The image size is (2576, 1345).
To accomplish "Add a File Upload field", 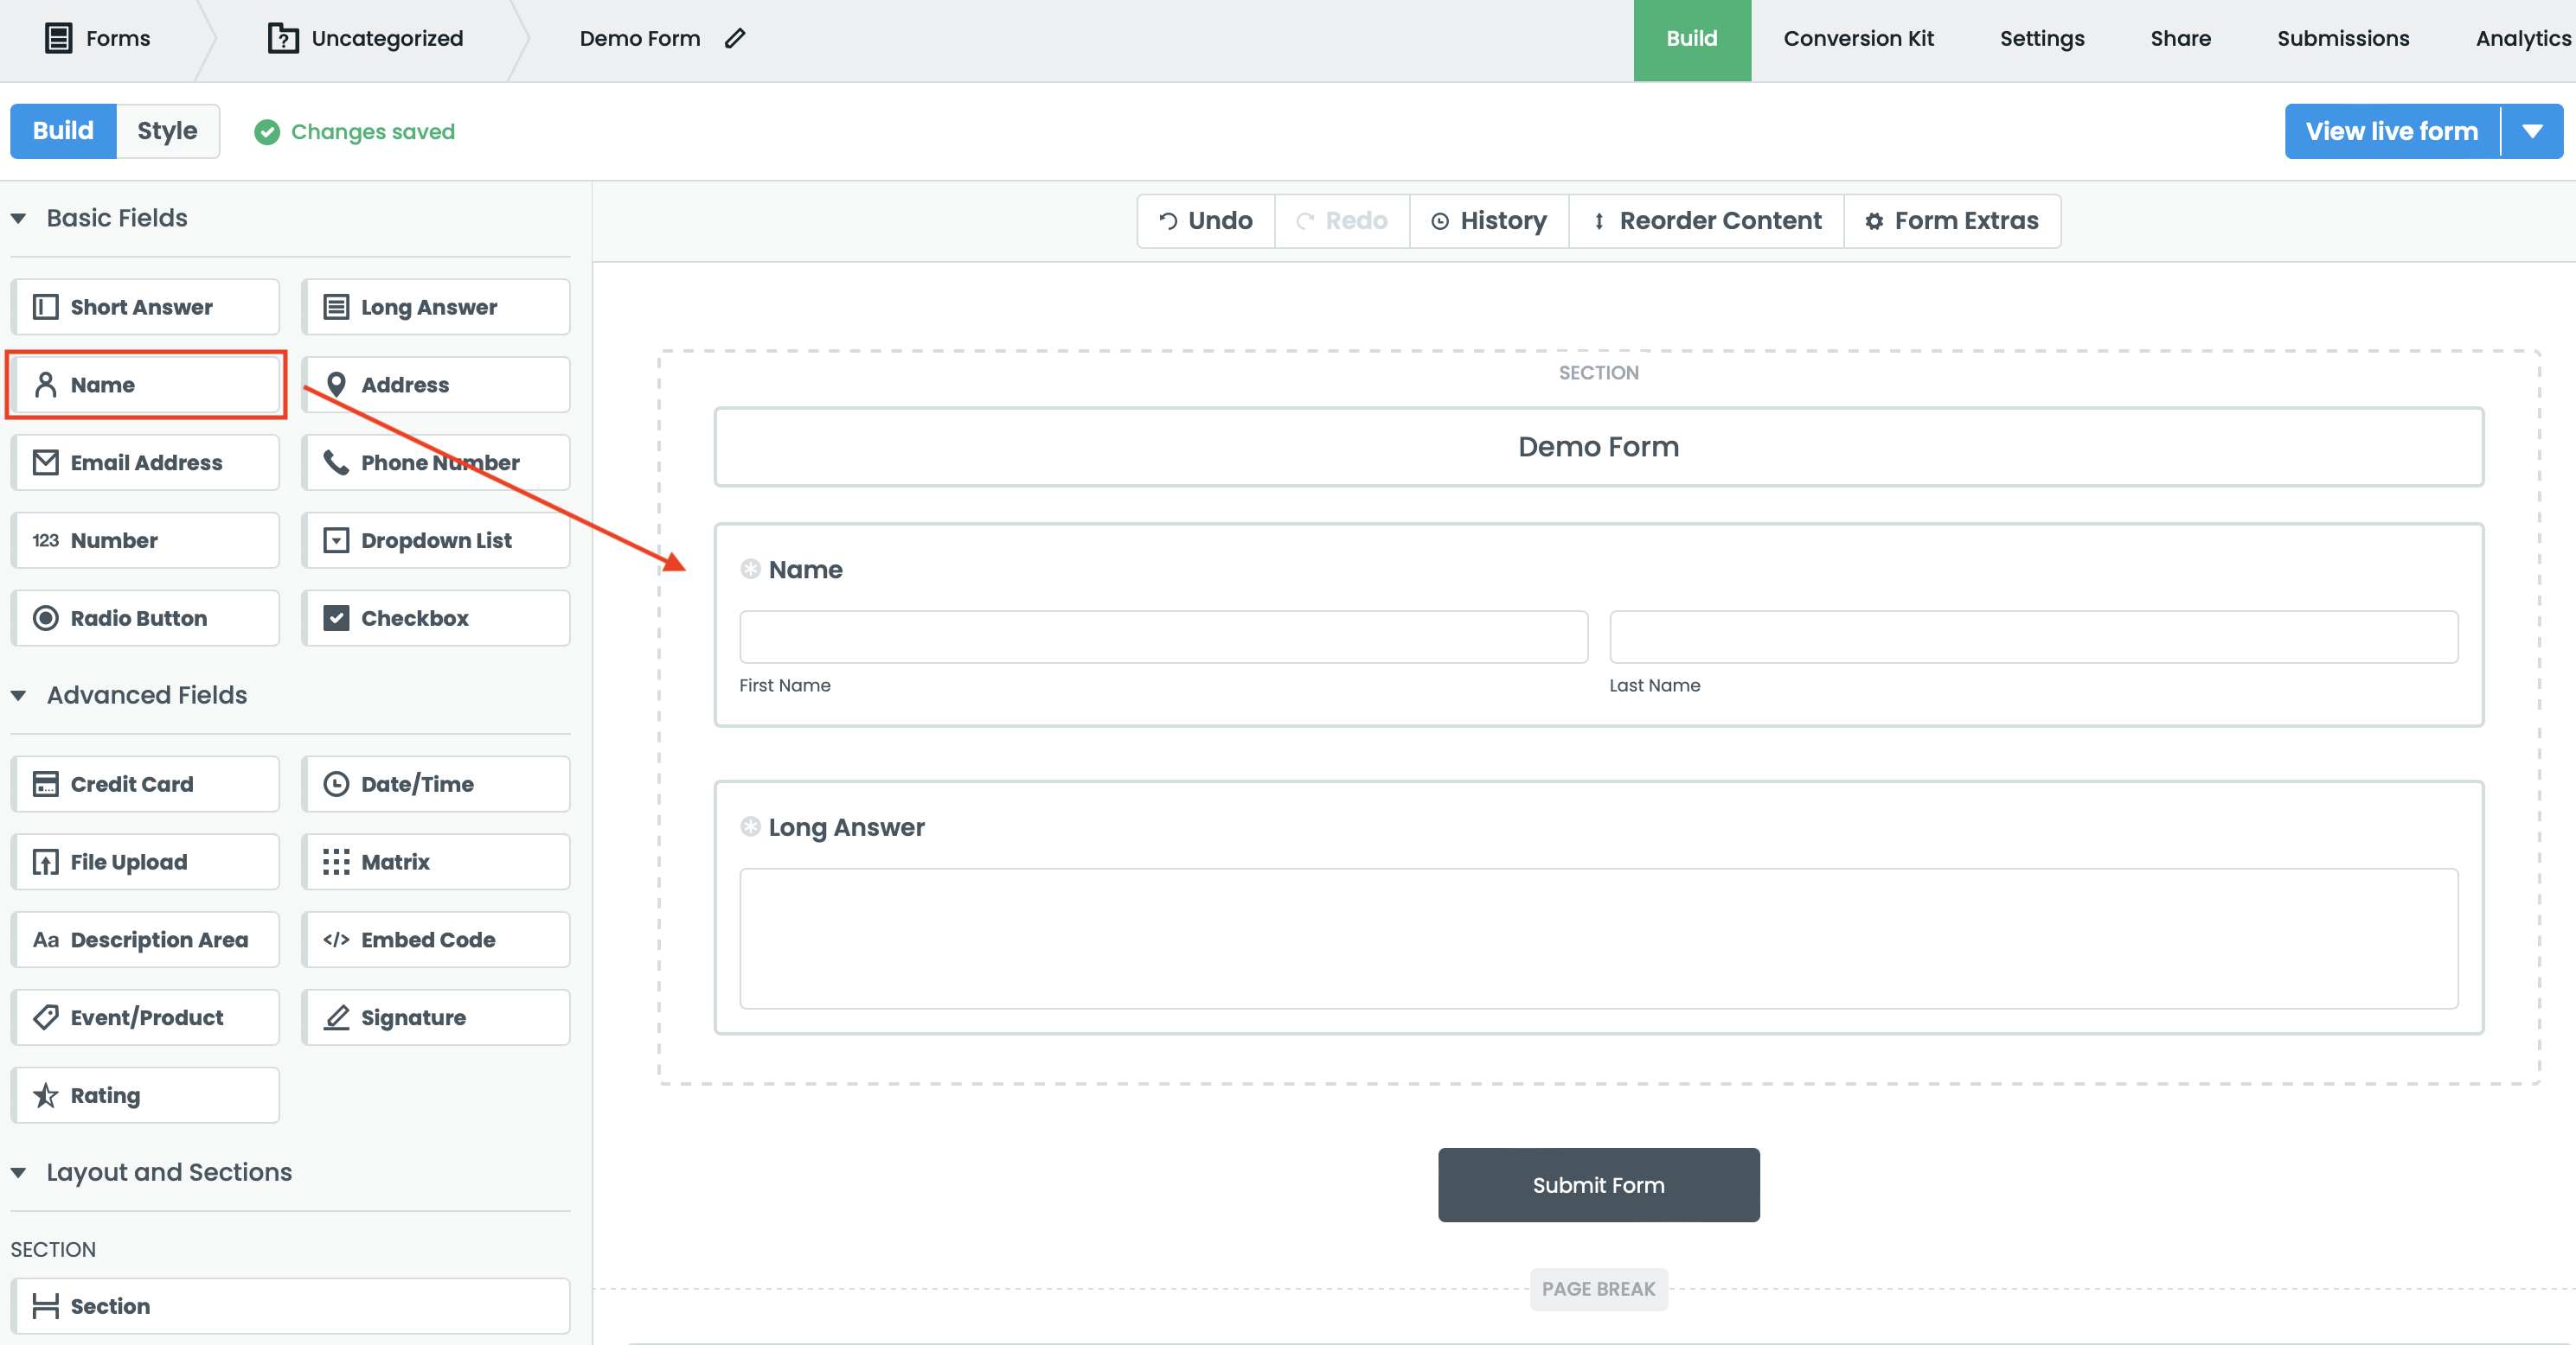I will coord(145,861).
